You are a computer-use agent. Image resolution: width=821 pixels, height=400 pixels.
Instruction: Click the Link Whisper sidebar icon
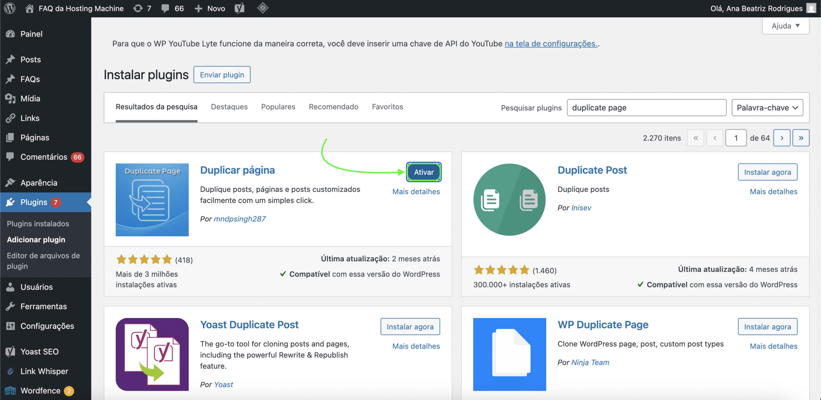10,371
